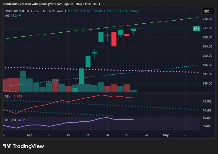Click the TradingView logo at bottom

click(x=23, y=146)
